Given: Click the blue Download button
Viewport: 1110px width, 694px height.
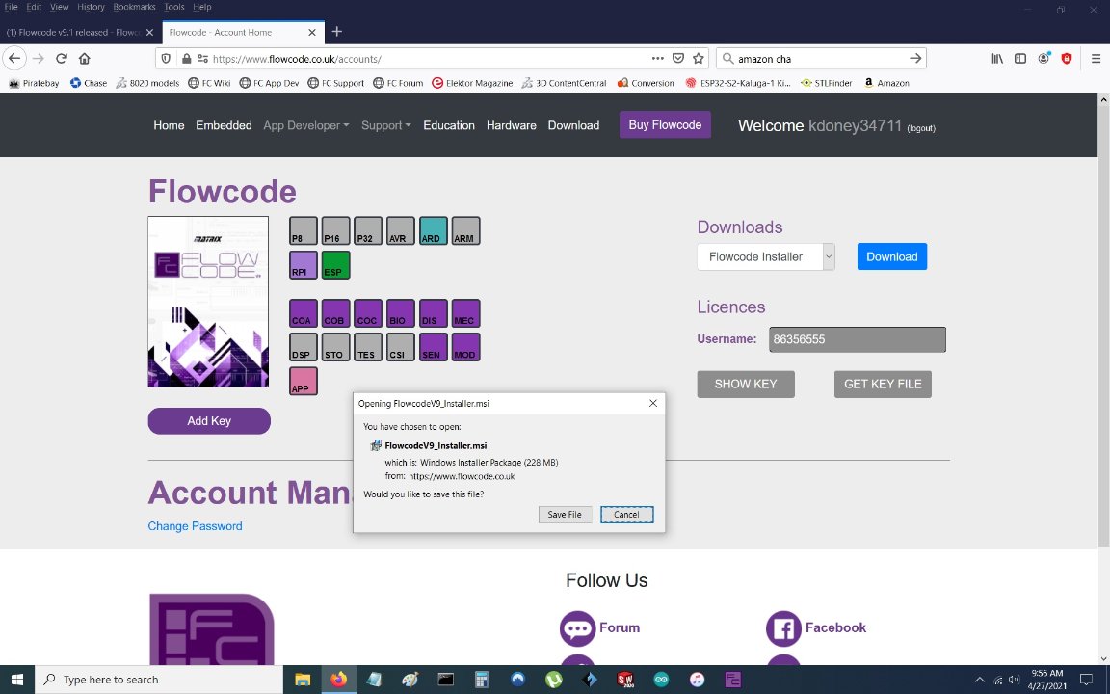Looking at the screenshot, I should [x=892, y=256].
